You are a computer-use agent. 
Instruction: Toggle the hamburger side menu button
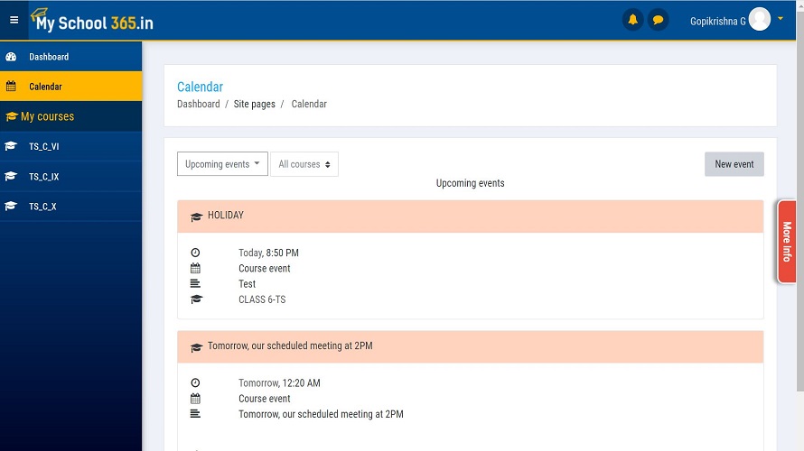(x=14, y=20)
